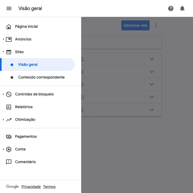193x193 pixels.
Task: Click the Otimização trend arrow icon
Action: coord(9,120)
